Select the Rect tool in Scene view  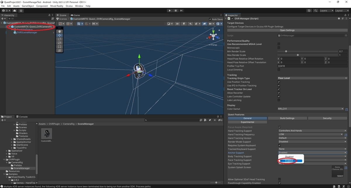[59, 47]
